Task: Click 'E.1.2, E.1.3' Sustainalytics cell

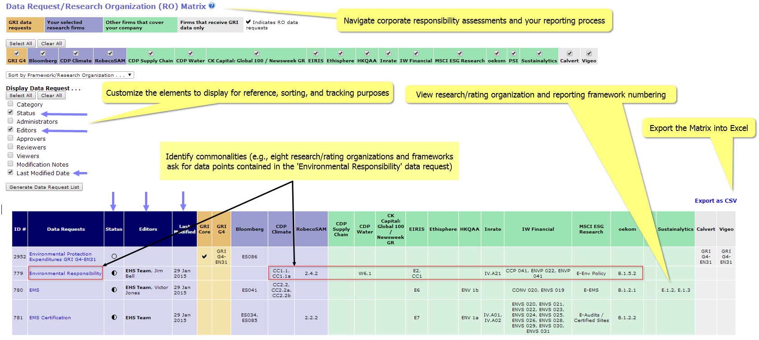Action: tap(676, 290)
